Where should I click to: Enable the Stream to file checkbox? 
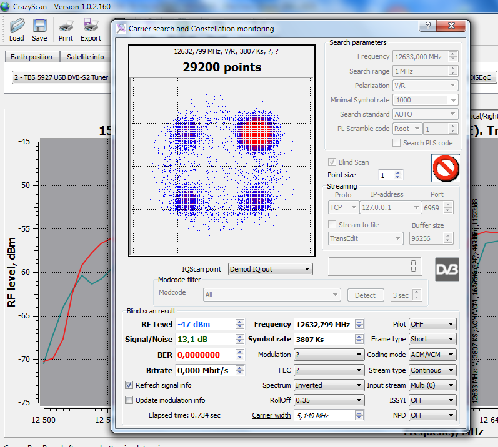pyautogui.click(x=332, y=225)
